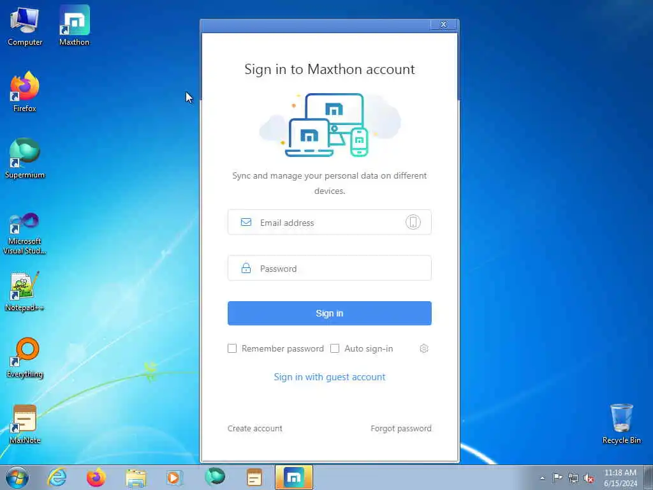Click the active Maxthon taskbar button
Screen dimensions: 653x490
(294, 477)
